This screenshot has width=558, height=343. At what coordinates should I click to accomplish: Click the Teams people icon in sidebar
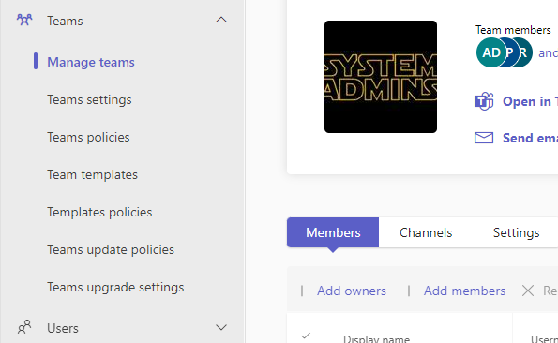(24, 21)
